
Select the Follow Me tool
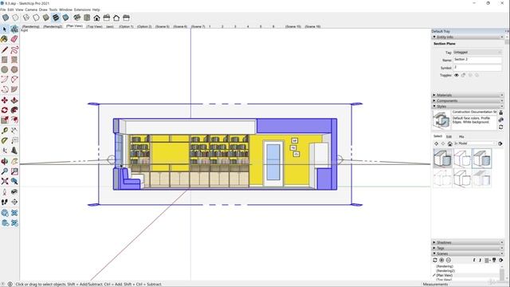pos(14,110)
